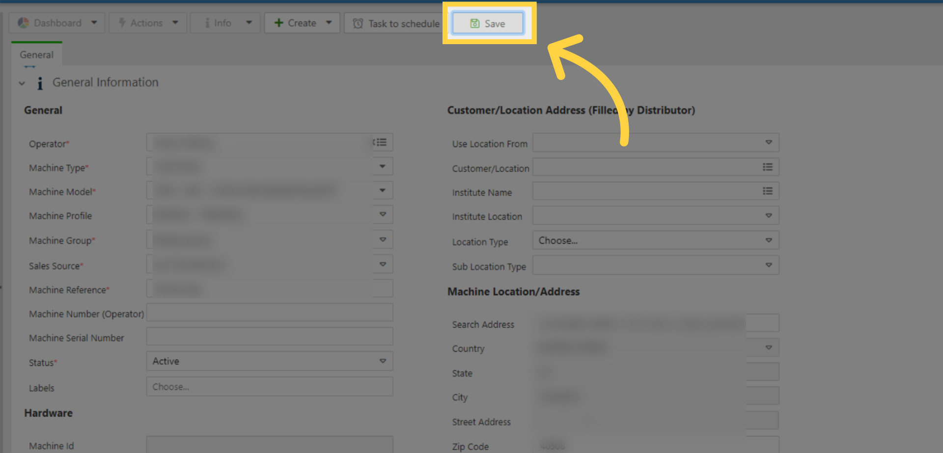Image resolution: width=943 pixels, height=453 pixels.
Task: Expand the Machine Model dropdown
Action: click(x=382, y=190)
